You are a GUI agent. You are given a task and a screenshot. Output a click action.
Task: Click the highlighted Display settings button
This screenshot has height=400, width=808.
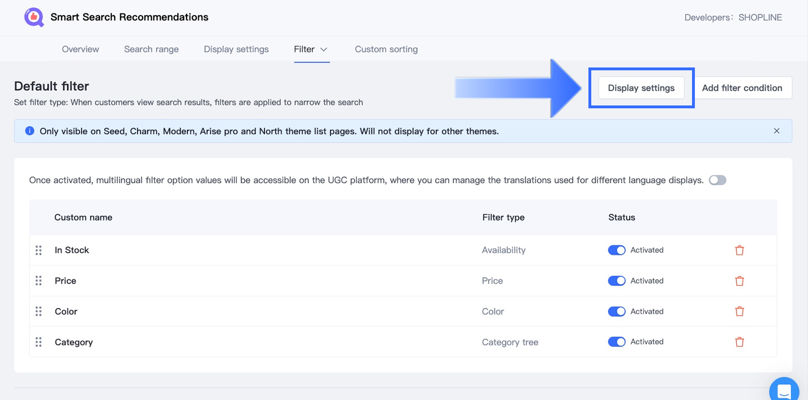641,88
